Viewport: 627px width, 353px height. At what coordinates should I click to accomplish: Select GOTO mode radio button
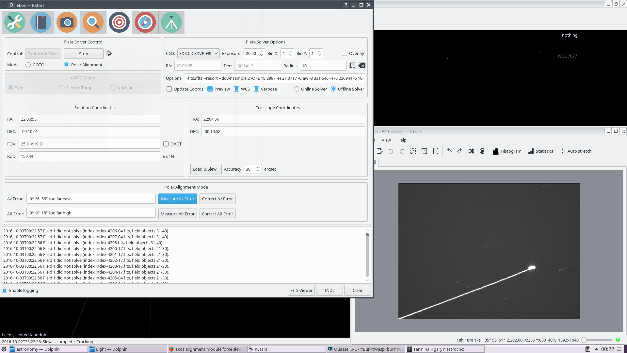pos(28,65)
